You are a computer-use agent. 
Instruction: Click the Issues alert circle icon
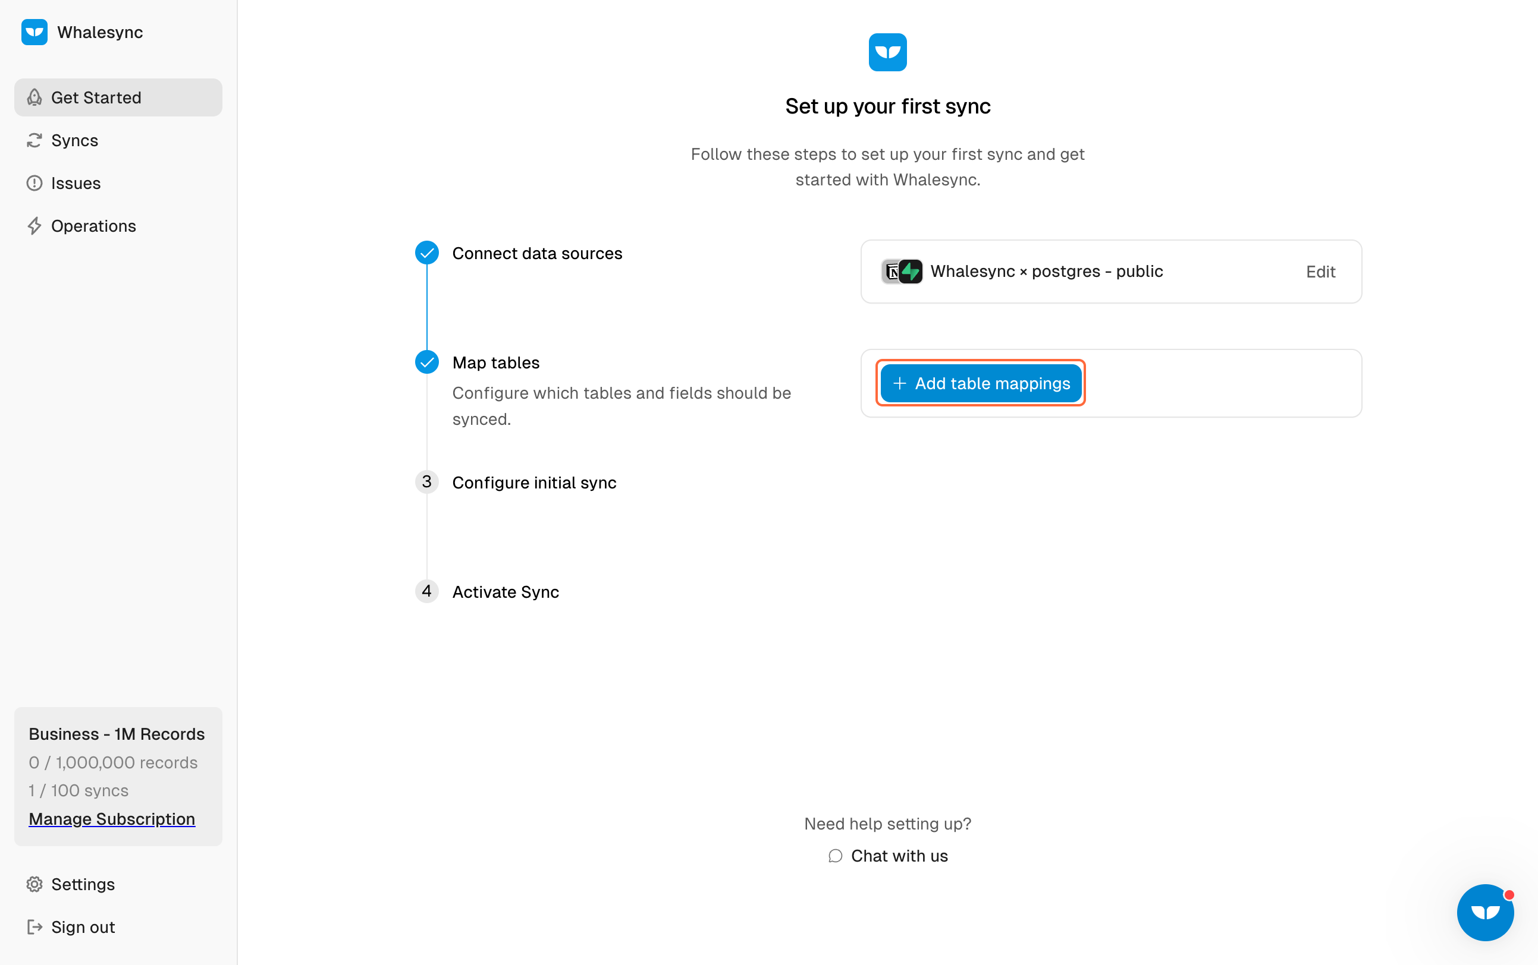[34, 183]
